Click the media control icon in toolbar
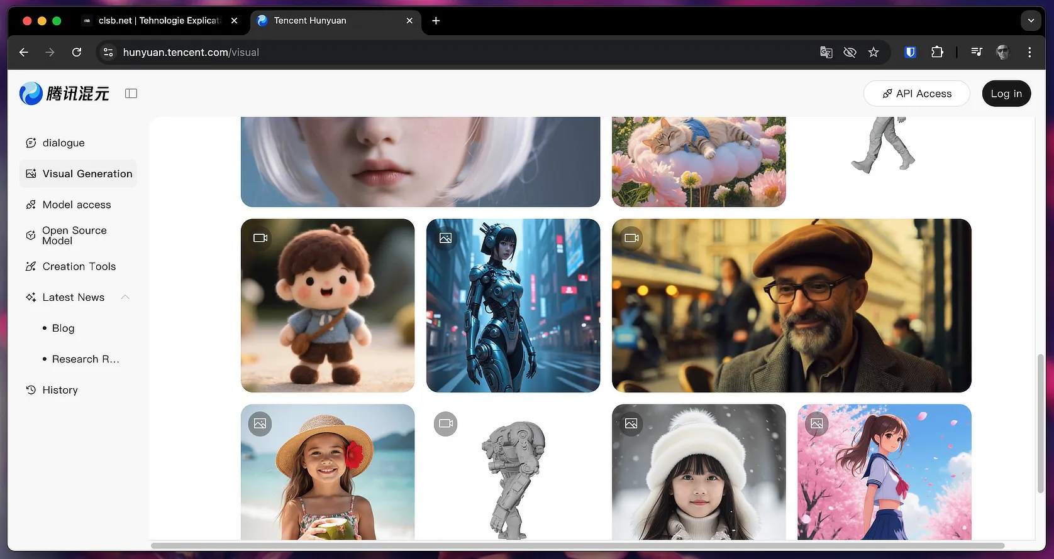Viewport: 1054px width, 559px height. (x=977, y=52)
